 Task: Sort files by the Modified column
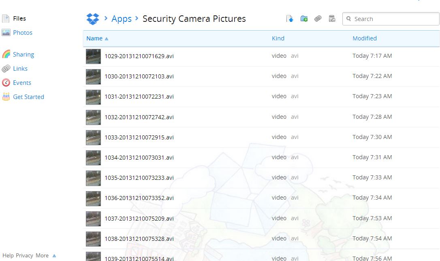coord(364,38)
